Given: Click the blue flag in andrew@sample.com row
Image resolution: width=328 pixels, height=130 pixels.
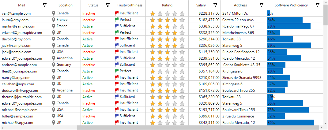Looking at the screenshot, I should [117, 65].
